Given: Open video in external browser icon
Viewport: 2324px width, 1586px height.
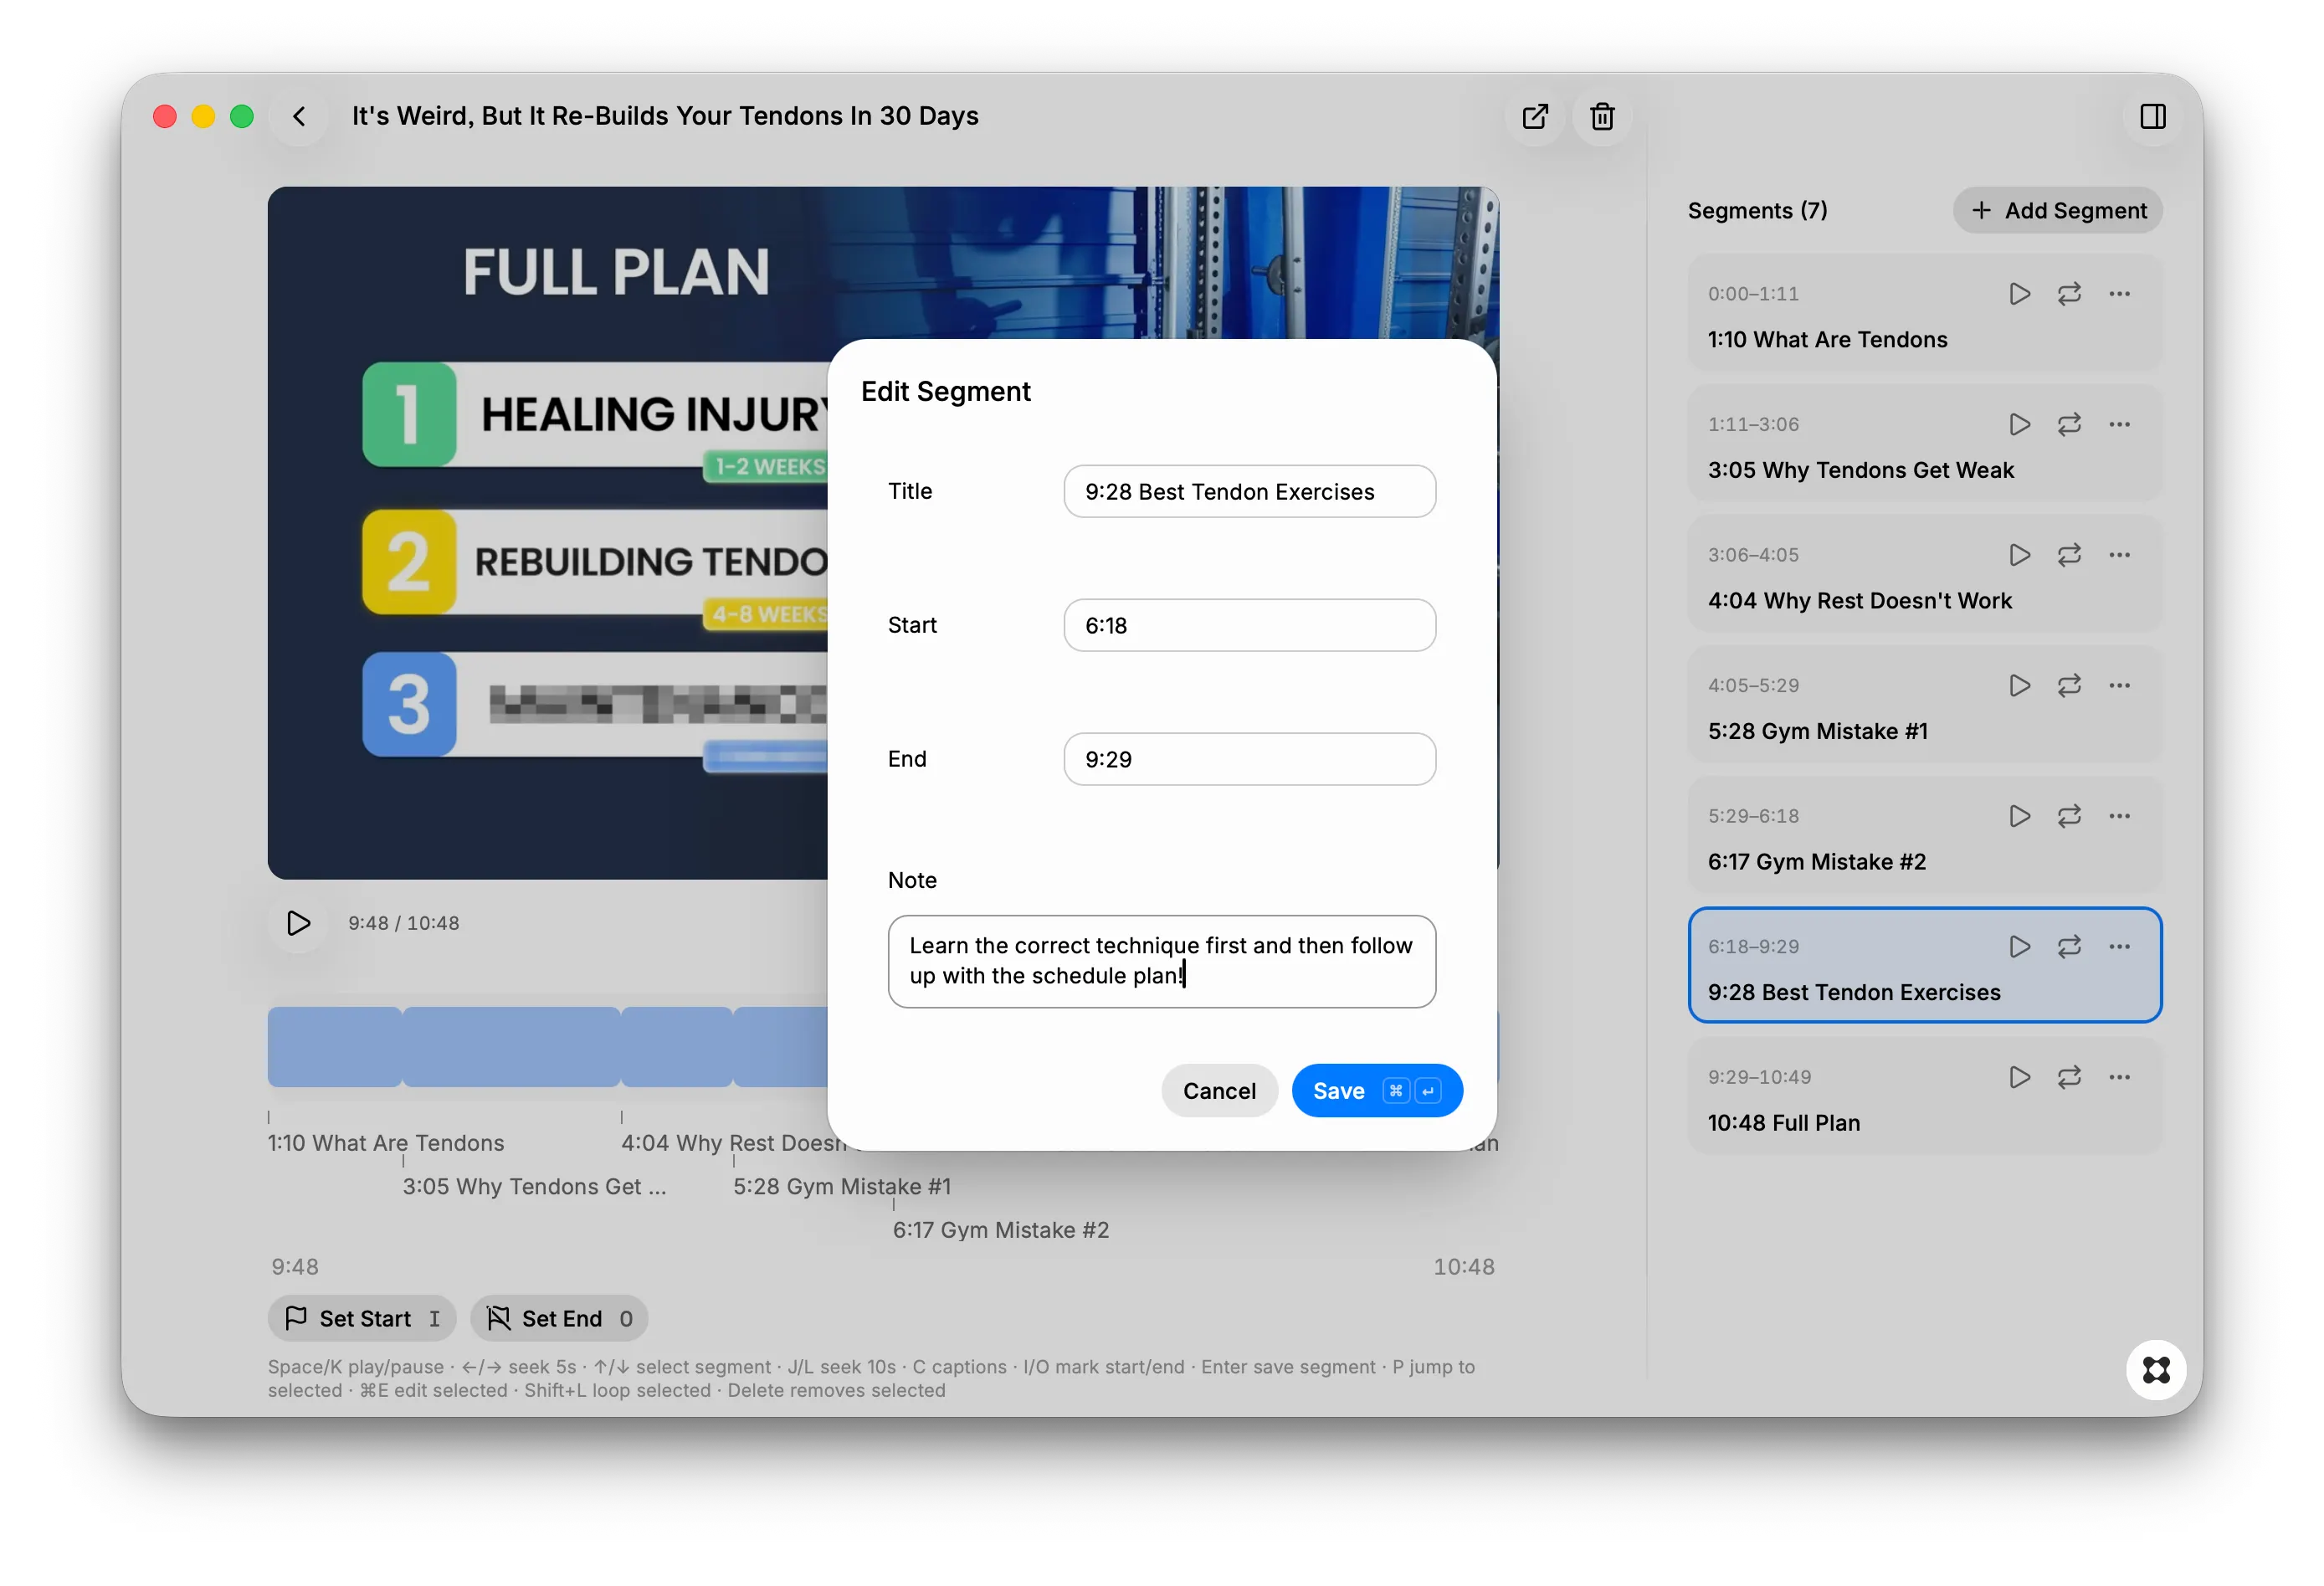Looking at the screenshot, I should click(1535, 116).
